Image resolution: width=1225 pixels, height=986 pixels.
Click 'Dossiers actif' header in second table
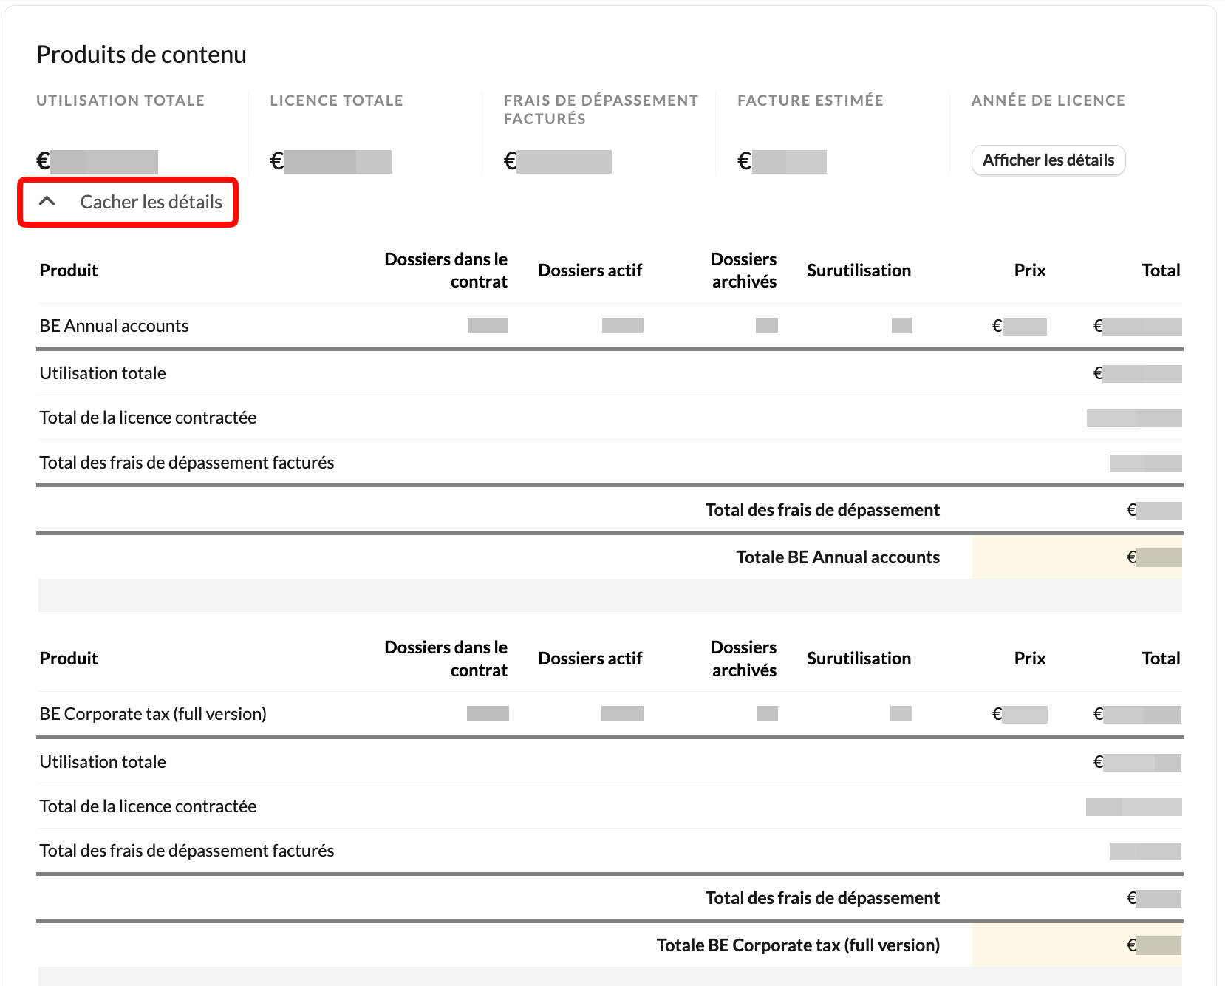point(590,659)
